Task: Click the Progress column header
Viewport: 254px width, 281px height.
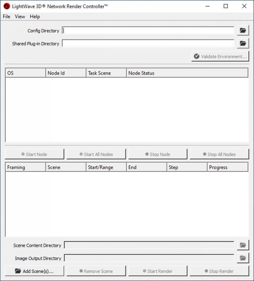Action: (227, 167)
